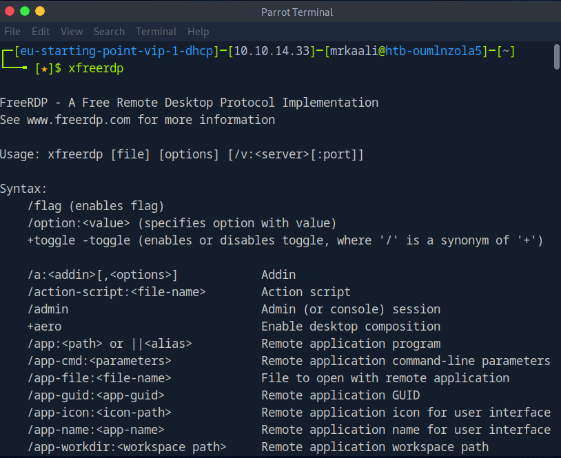
Task: Click the eu-starting-point-vip-1-dhcp label
Action: coord(114,52)
